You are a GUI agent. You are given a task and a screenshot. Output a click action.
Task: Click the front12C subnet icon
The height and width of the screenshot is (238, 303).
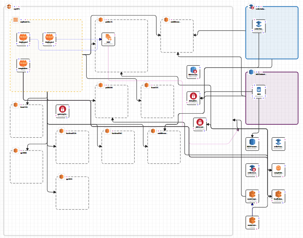click(147, 85)
